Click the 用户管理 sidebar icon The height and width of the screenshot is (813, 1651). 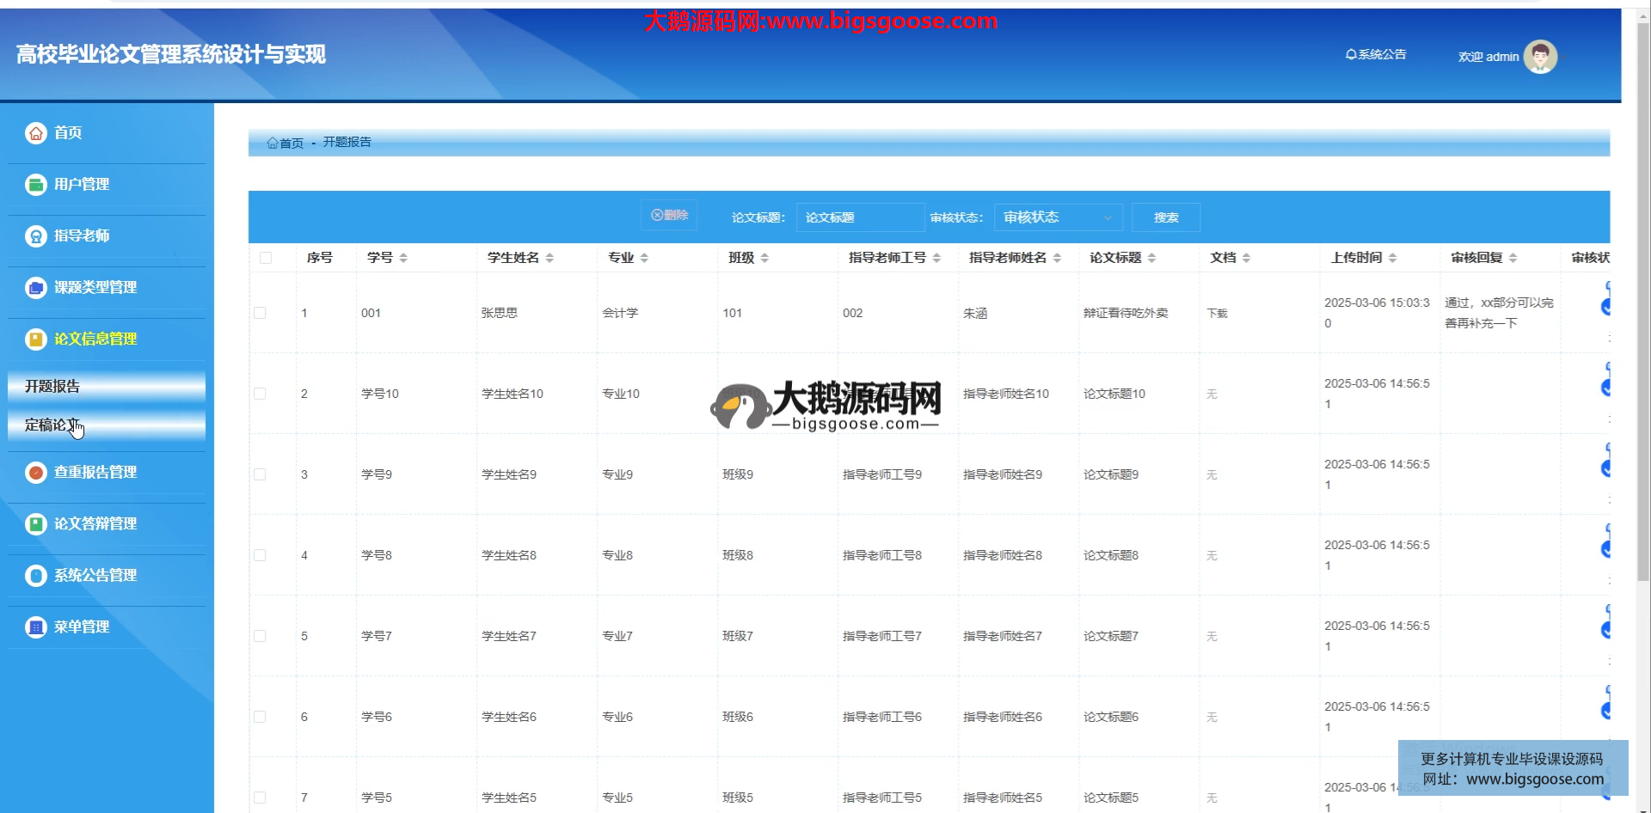click(35, 185)
